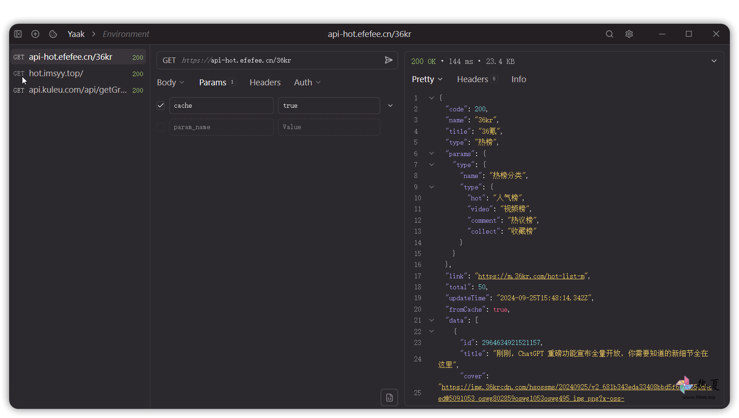Screen dimensions: 739x418
Task: Toggle the sidebar panel icon
Action: 18,34
